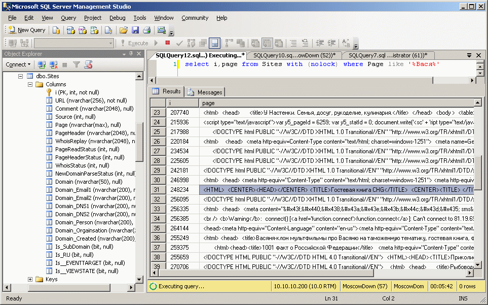
Task: Open the Query menu
Action: pos(68,18)
